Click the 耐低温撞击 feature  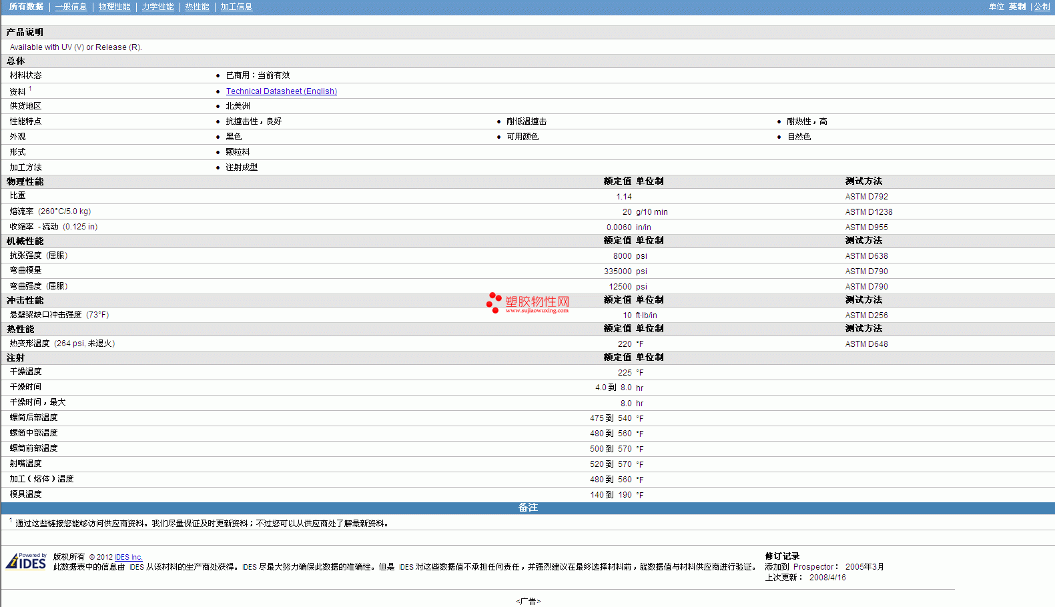[526, 121]
